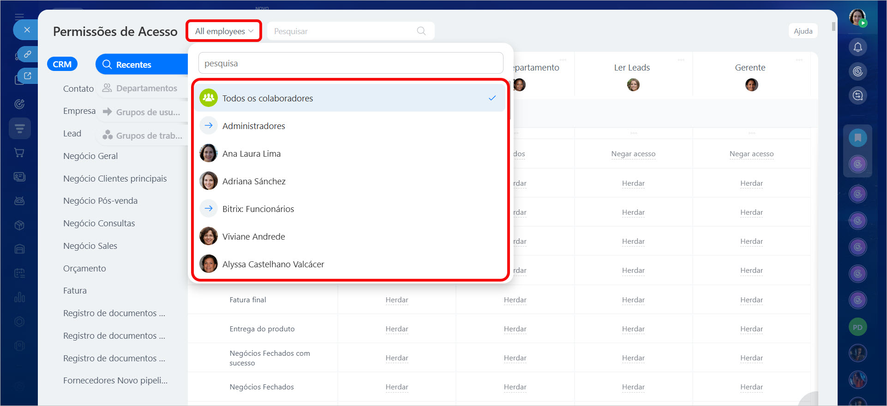Click the magnifier icon in Pesquisar field
The width and height of the screenshot is (887, 406).
click(421, 31)
